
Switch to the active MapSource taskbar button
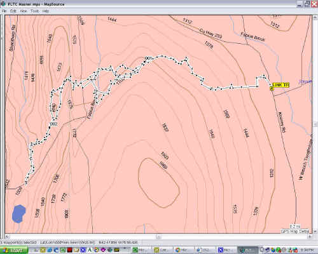pyautogui.click(x=247, y=250)
